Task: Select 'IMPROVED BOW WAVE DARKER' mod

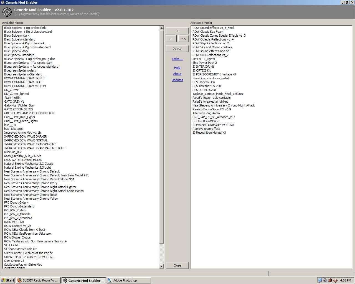Action: [x=26, y=136]
